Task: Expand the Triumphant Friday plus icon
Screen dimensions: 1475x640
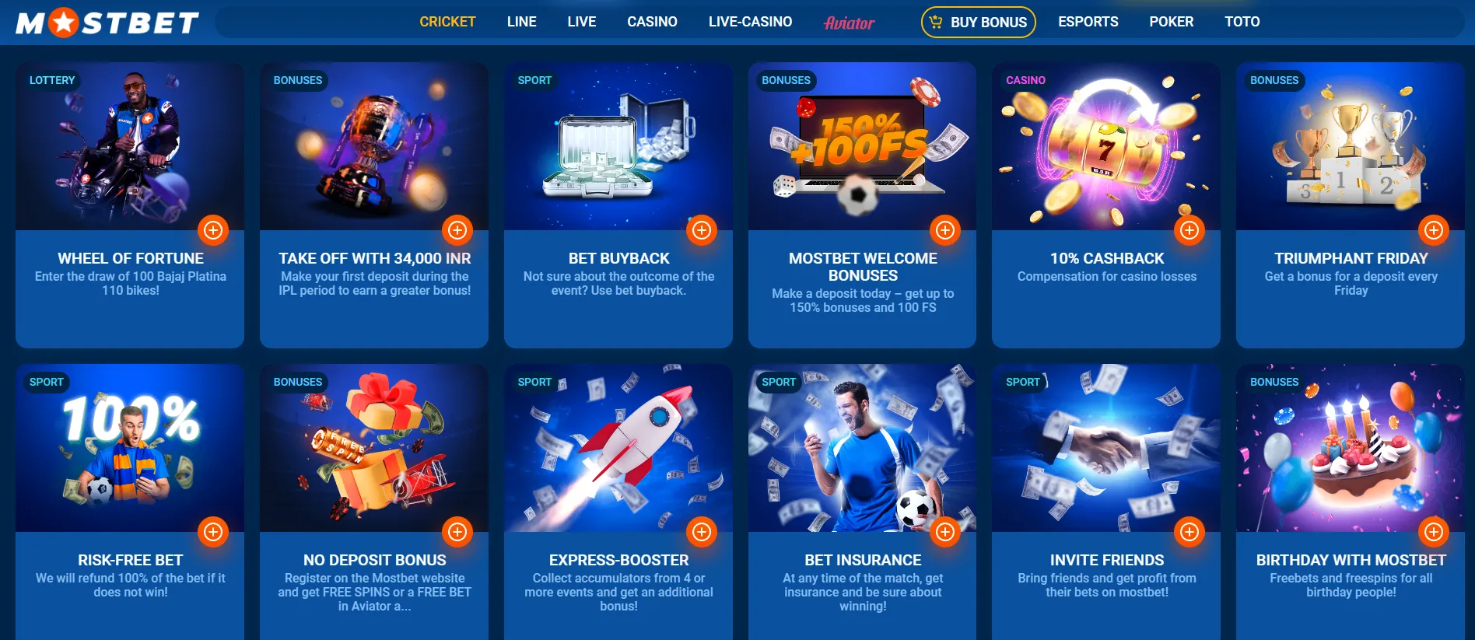Action: pos(1434,230)
